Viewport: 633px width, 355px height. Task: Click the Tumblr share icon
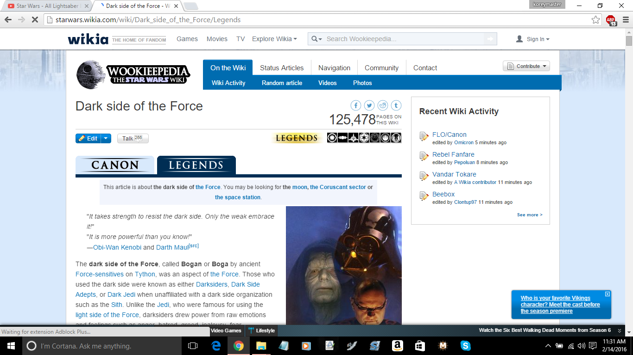coord(396,105)
